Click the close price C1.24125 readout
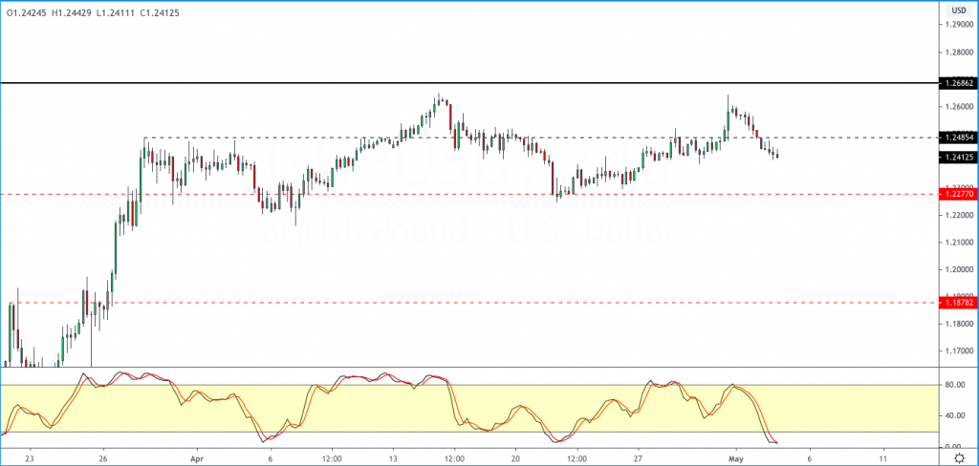The width and height of the screenshot is (979, 466). 158,12
